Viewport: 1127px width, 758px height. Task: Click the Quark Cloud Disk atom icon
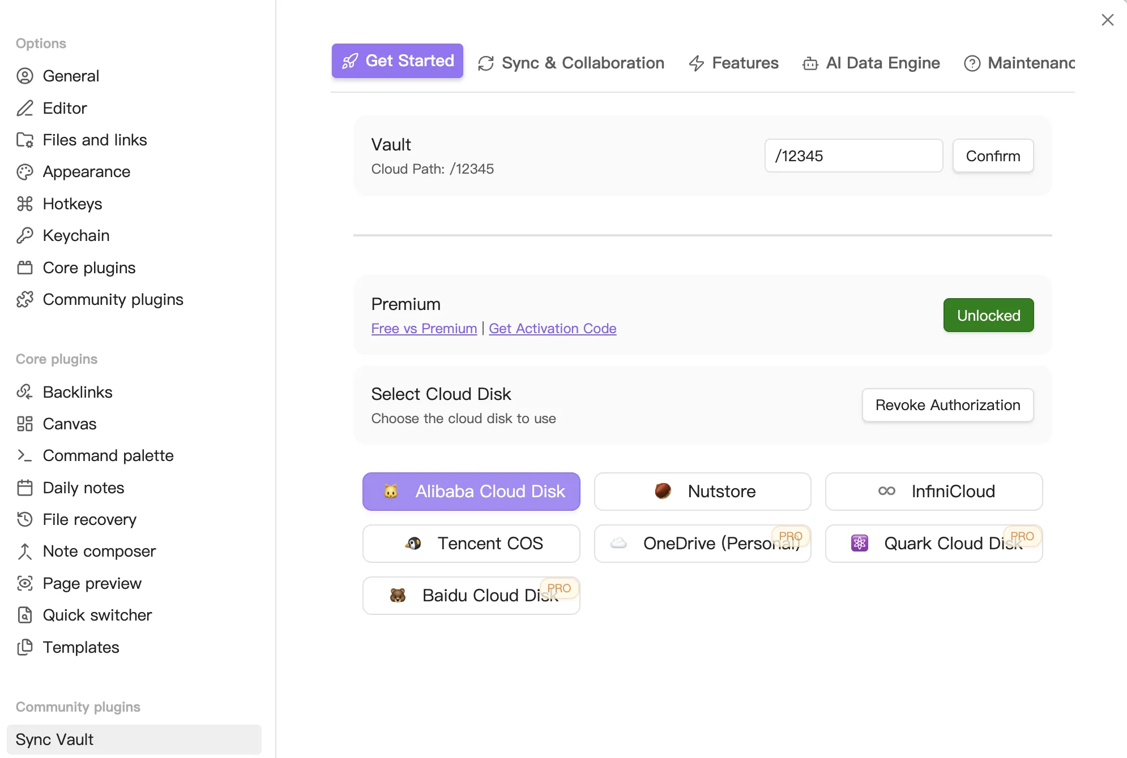click(860, 543)
